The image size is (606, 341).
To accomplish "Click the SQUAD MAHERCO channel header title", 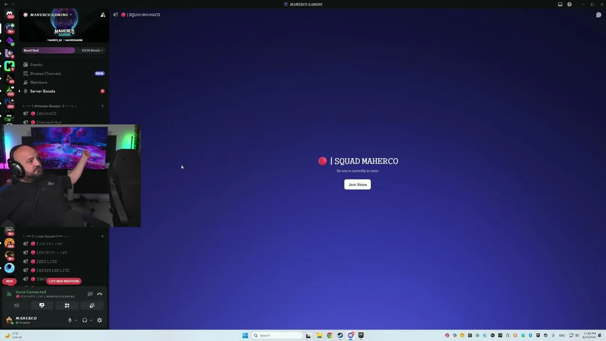I will pos(144,15).
